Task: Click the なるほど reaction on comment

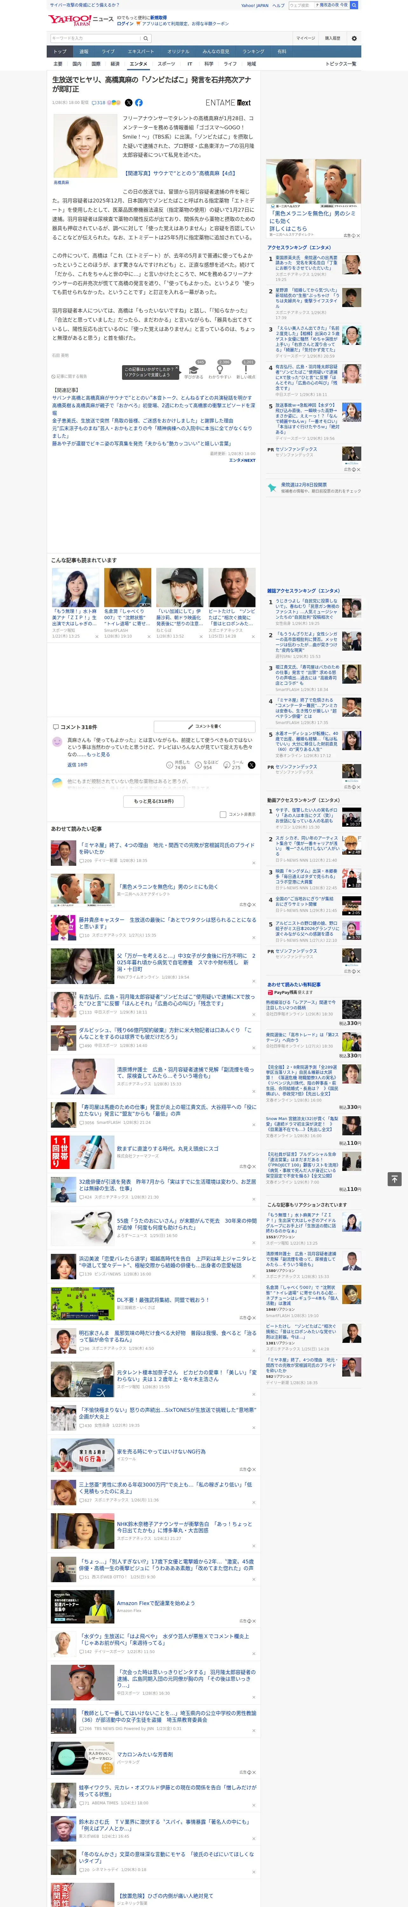Action: (x=207, y=765)
